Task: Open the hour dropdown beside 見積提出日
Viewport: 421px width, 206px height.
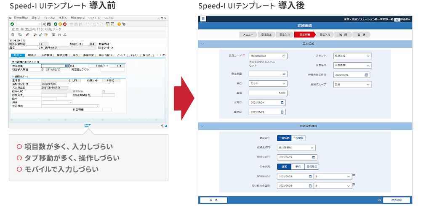Action: pyautogui.click(x=333, y=176)
